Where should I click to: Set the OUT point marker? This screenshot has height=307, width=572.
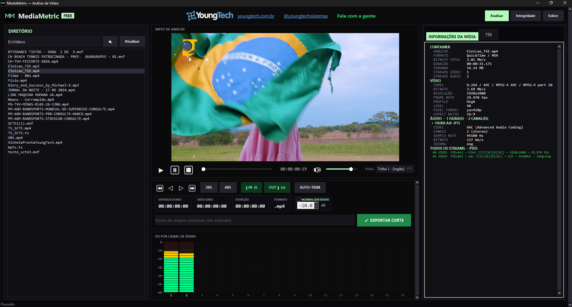click(x=277, y=187)
